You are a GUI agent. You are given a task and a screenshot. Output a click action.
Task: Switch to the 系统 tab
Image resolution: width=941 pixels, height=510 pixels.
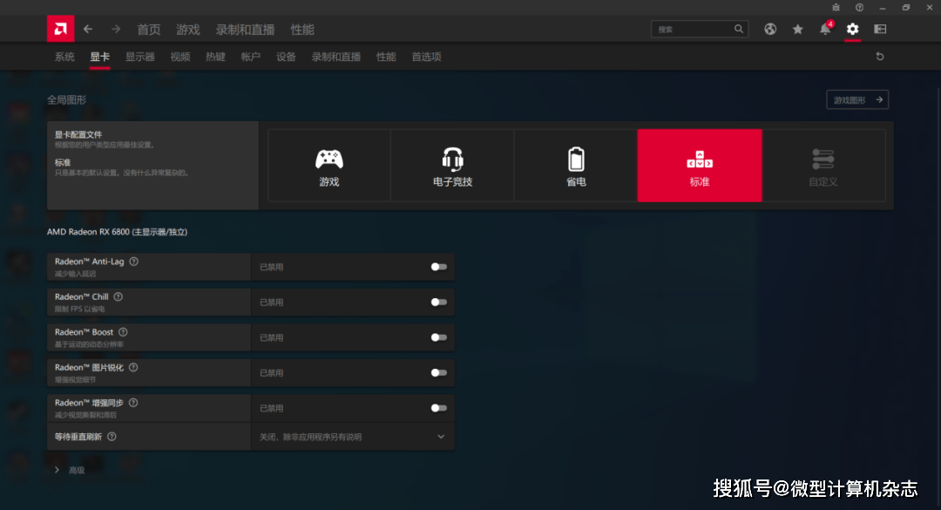point(64,57)
